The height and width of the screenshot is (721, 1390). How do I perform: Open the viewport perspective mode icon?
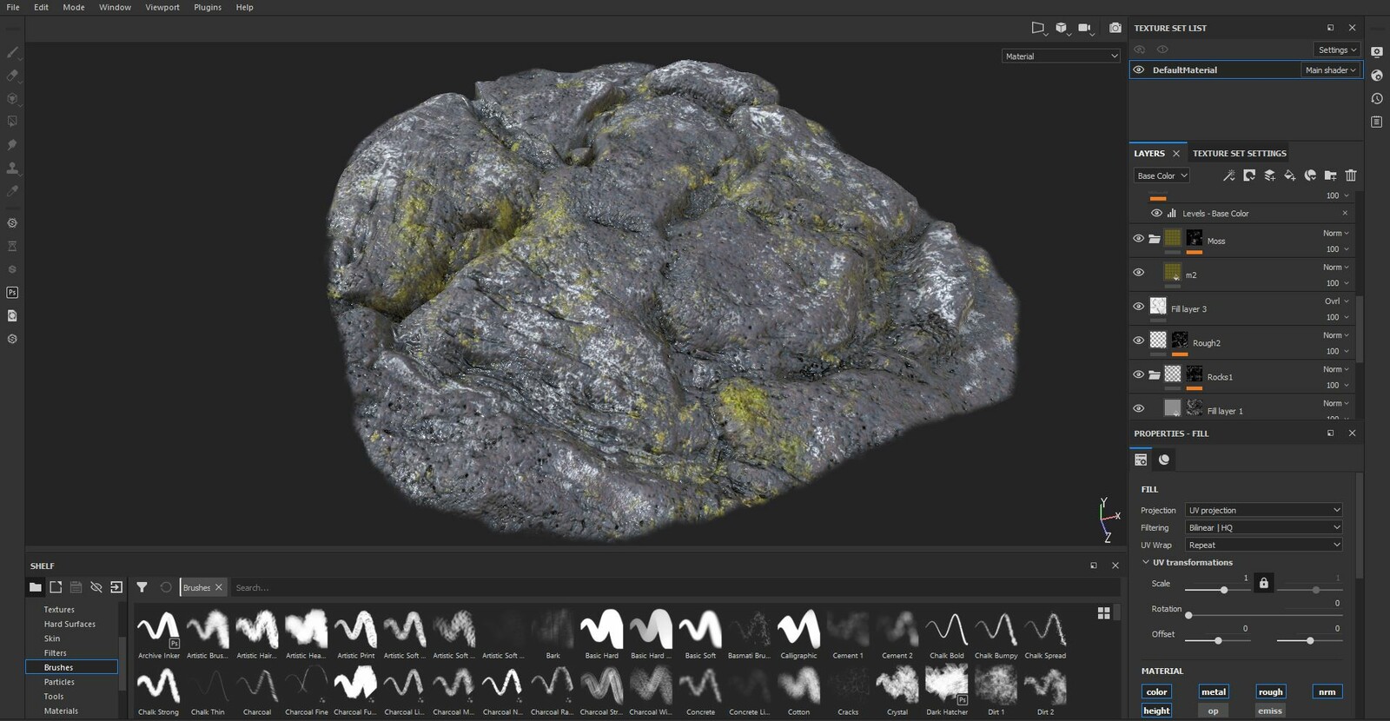(x=1038, y=28)
